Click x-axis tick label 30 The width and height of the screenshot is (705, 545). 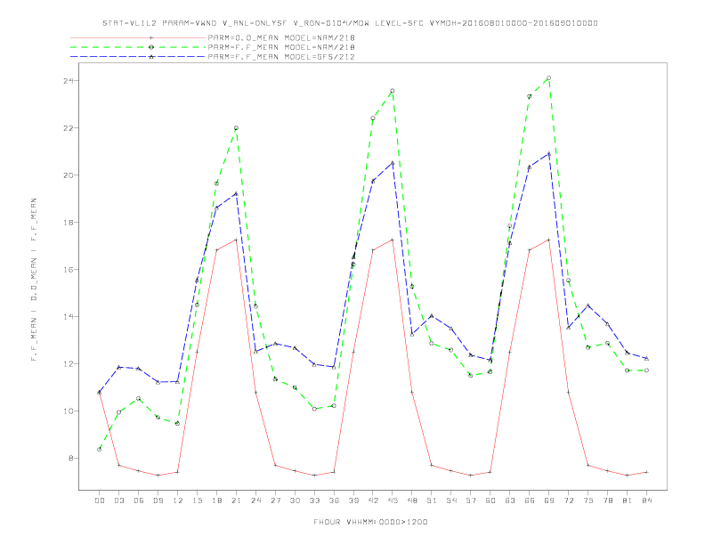tap(295, 500)
